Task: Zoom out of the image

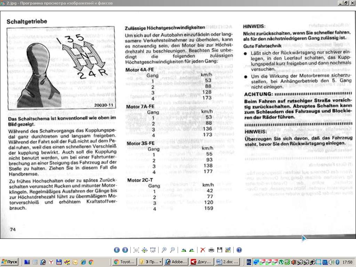Action: [x=172, y=250]
